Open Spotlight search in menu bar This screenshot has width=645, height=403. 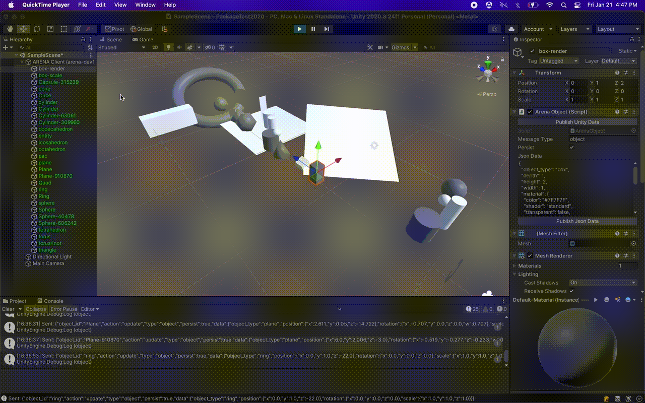click(x=563, y=5)
